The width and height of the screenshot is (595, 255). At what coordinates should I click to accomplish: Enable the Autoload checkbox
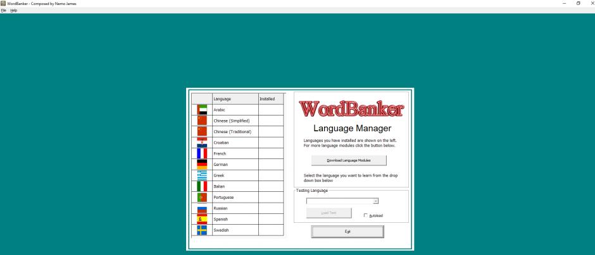click(366, 215)
